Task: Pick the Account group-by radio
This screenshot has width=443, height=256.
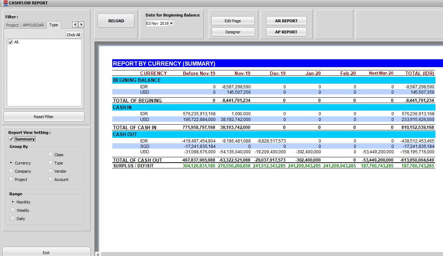Action: point(51,179)
